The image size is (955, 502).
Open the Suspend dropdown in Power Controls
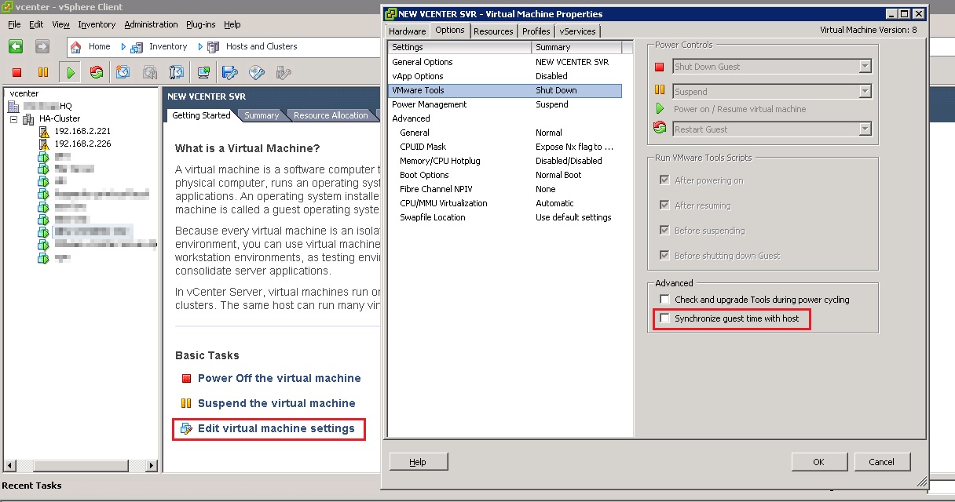[x=865, y=92]
